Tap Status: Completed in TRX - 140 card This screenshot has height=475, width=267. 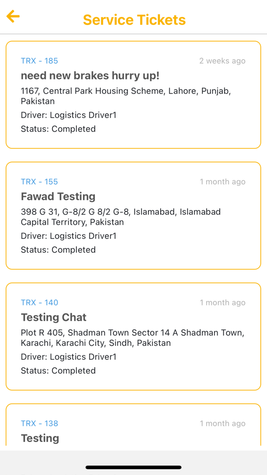pyautogui.click(x=58, y=370)
